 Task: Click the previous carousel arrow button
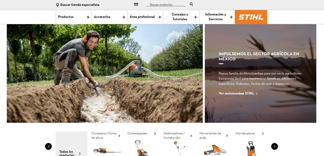pyautogui.click(x=48, y=146)
